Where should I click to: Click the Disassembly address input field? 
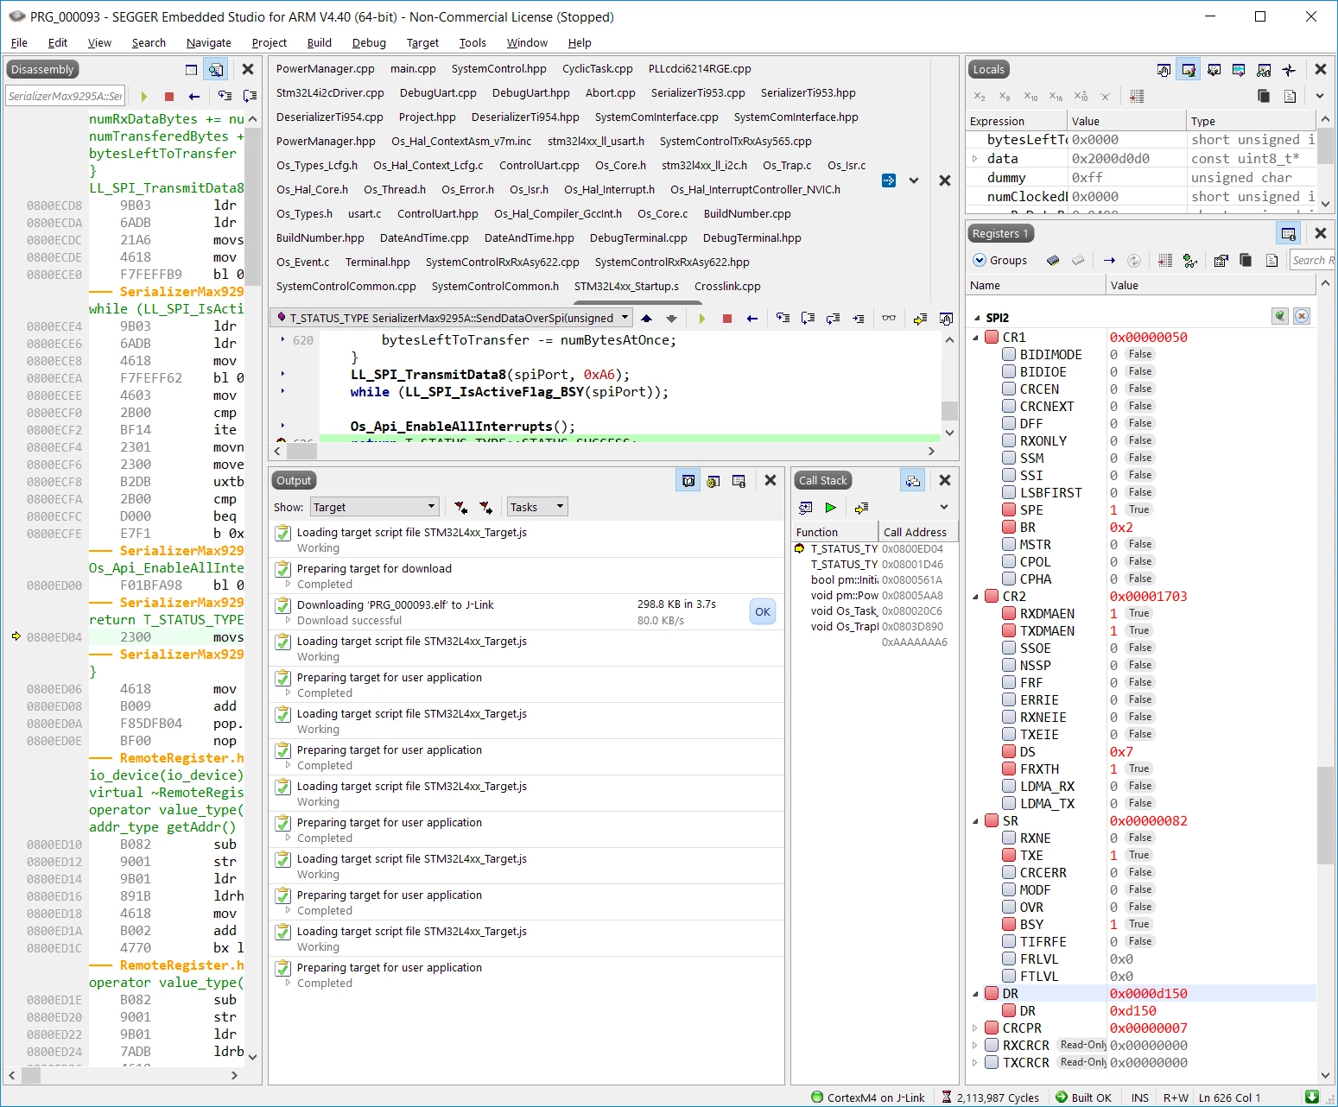click(66, 96)
